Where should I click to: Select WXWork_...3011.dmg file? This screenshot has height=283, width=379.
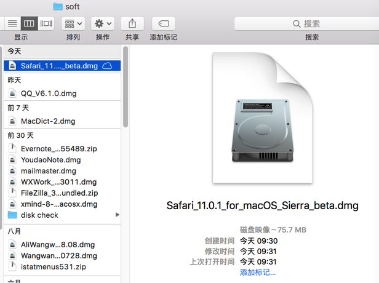pos(62,182)
